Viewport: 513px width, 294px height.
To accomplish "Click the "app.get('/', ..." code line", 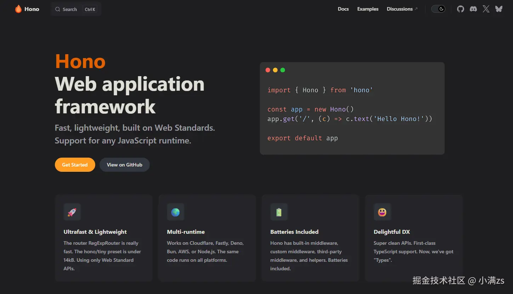I will (350, 119).
